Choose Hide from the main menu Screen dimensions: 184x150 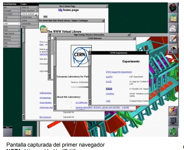pos(12,43)
